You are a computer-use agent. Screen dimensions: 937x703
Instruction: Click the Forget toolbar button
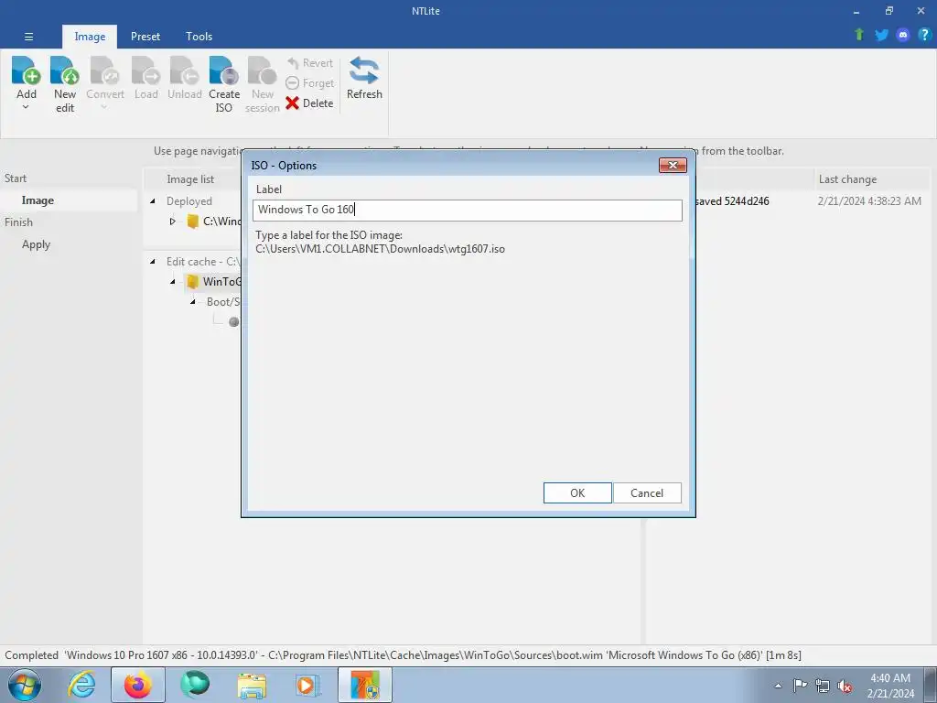coord(309,83)
